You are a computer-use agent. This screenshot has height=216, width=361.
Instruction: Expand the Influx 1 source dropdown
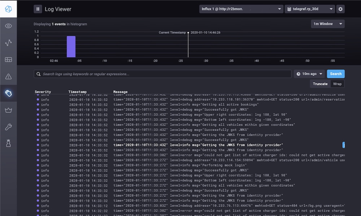241,9
